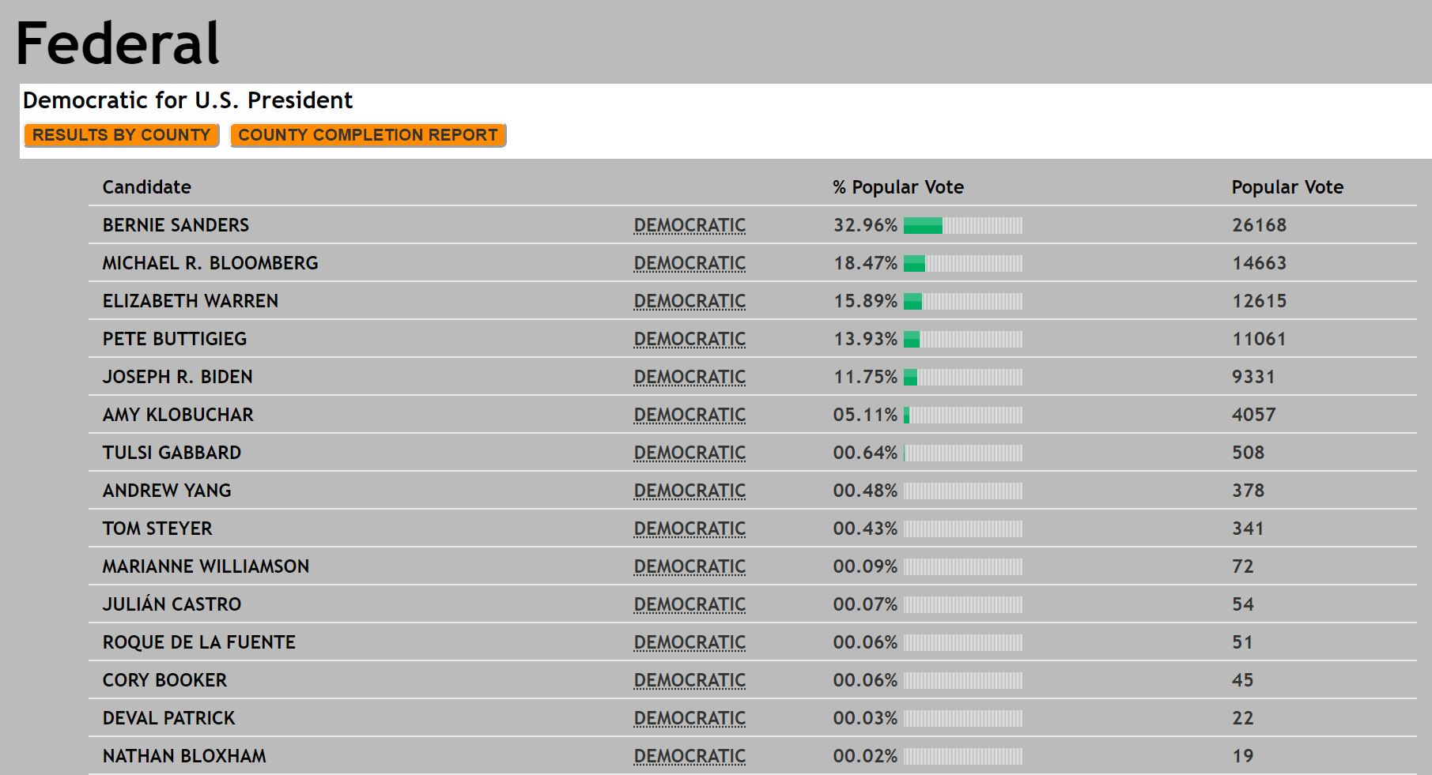Select the Bernie Sanders candidate name
This screenshot has width=1432, height=775.
(176, 225)
